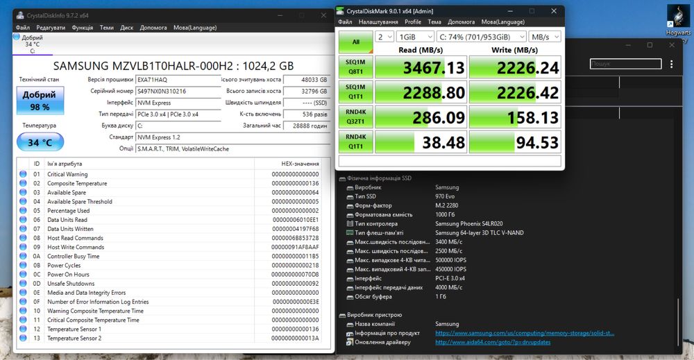
Task: Click the status orb beside Data Units Written
Action: (x=23, y=229)
